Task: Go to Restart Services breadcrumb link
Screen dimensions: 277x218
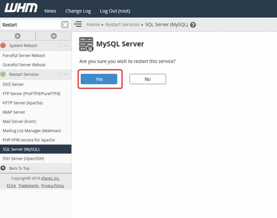Action: pyautogui.click(x=122, y=24)
